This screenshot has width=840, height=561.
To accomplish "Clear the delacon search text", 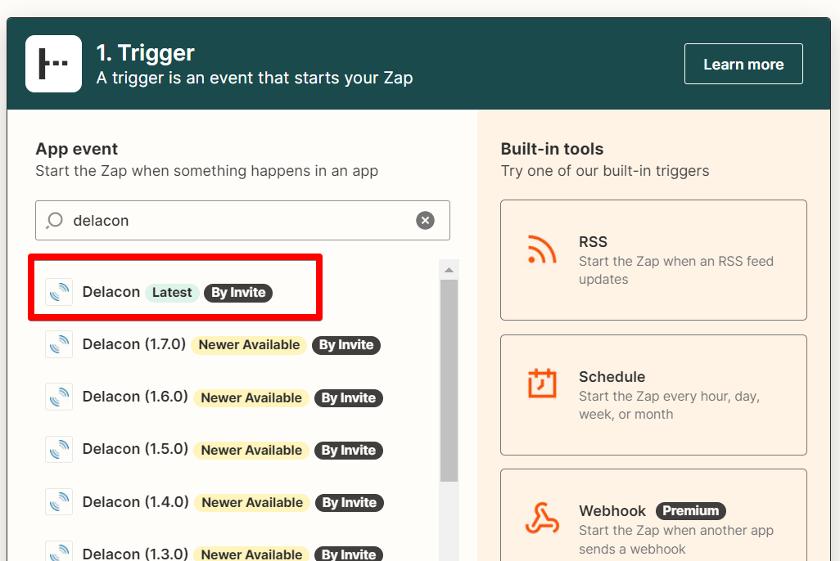I will (425, 221).
